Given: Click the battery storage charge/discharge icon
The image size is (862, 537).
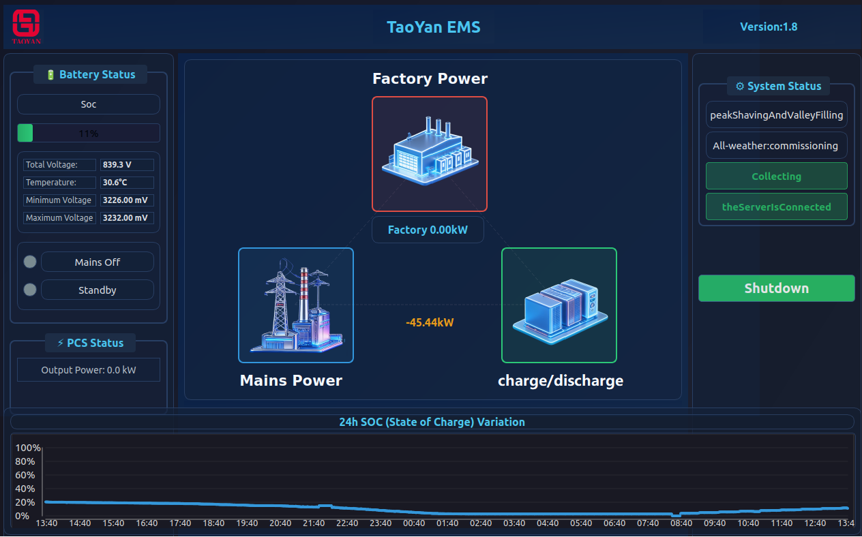Looking at the screenshot, I should (x=559, y=305).
